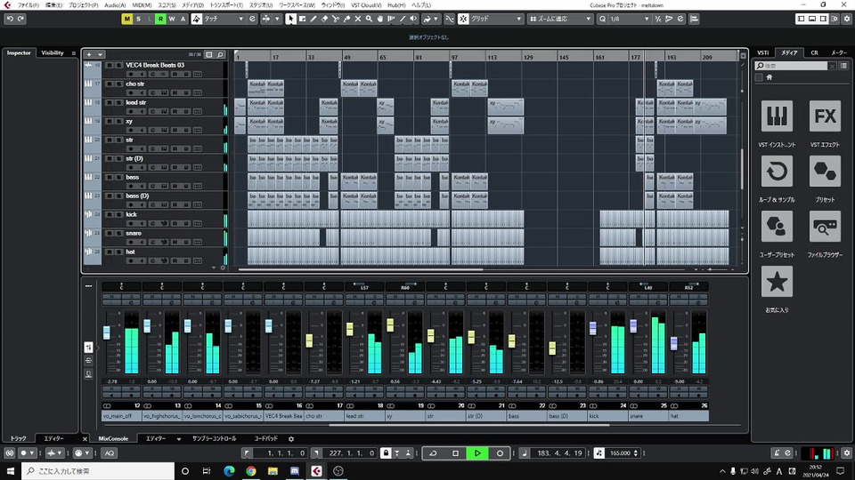Open the VST Effects (FX) tile
855x480 pixels.
(825, 117)
